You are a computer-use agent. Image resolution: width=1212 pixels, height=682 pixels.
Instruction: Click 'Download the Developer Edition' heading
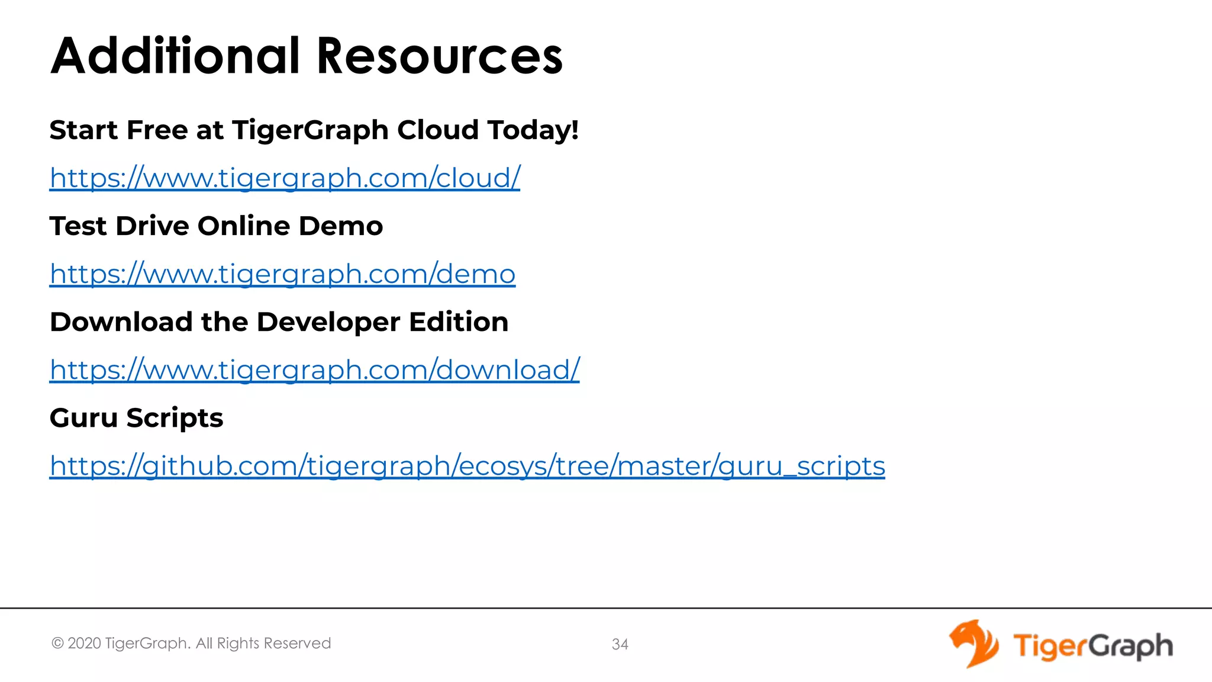pos(279,322)
